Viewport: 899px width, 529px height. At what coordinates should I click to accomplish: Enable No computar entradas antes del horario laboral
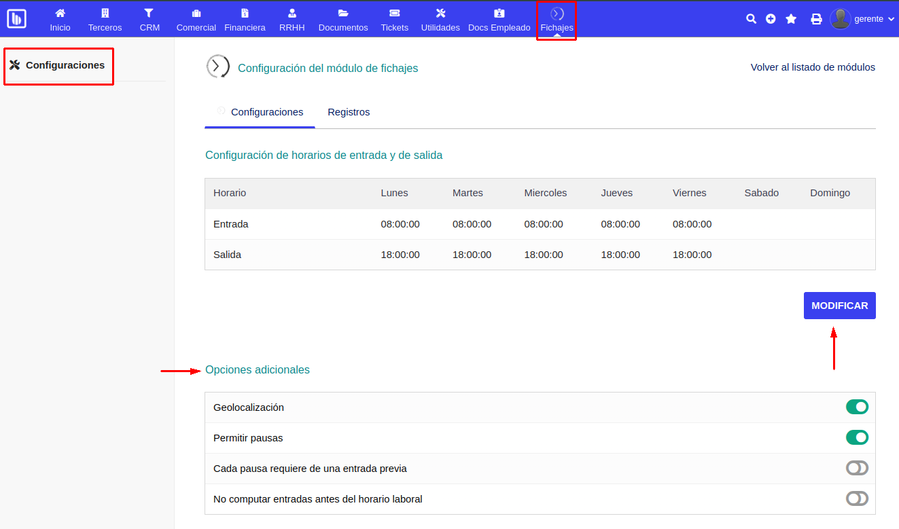857,498
